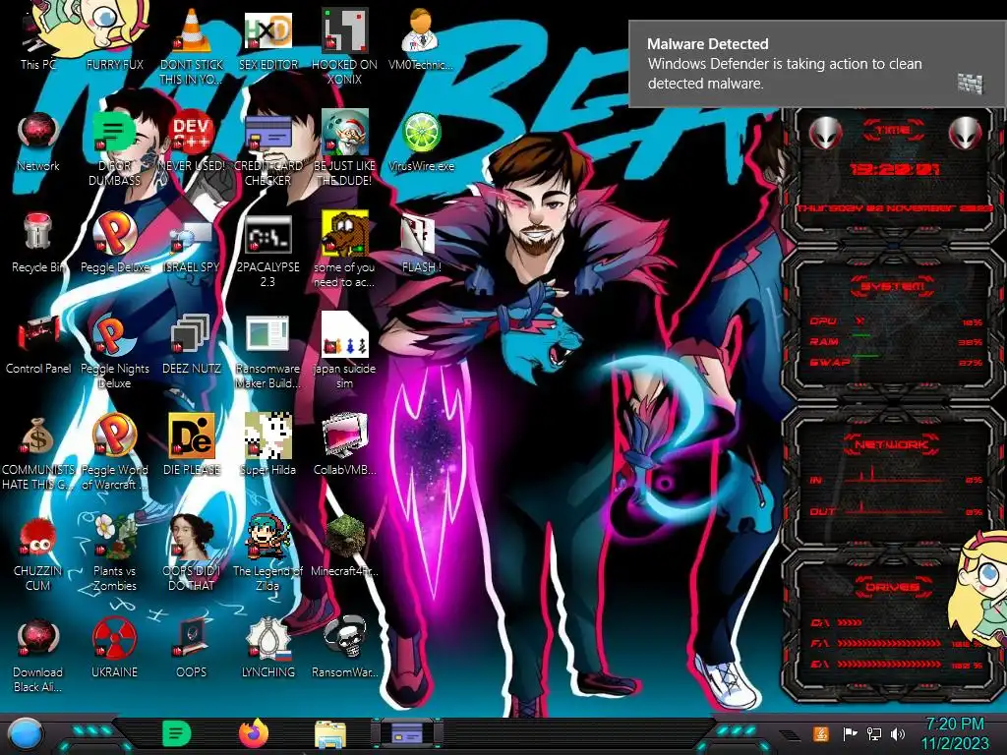
Task: Select the money bag COMMUNISTS HATE THIS G... icon
Action: point(38,453)
